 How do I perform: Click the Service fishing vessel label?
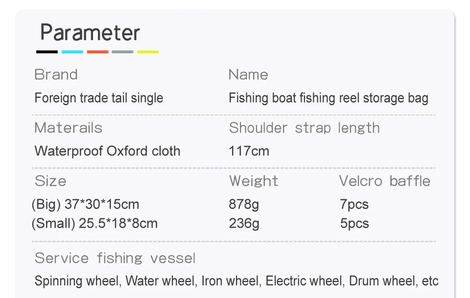tap(115, 258)
